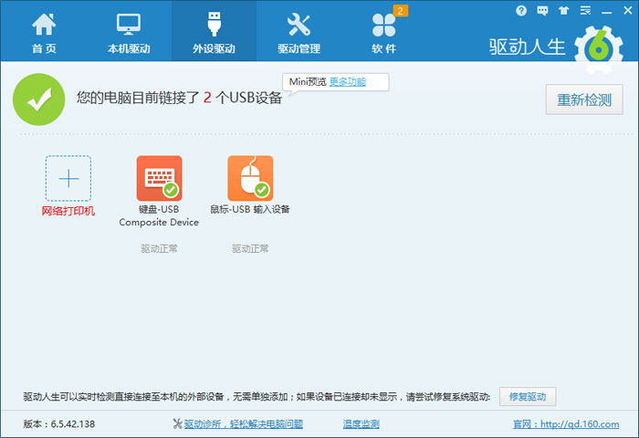The image size is (639, 438).
Task: Click the skin shirt icon
Action: click(563, 11)
